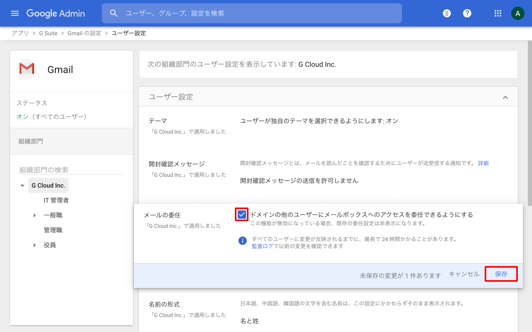Click the page vertical scrollbar
The image size is (532, 332).
pyautogui.click(x=530, y=123)
